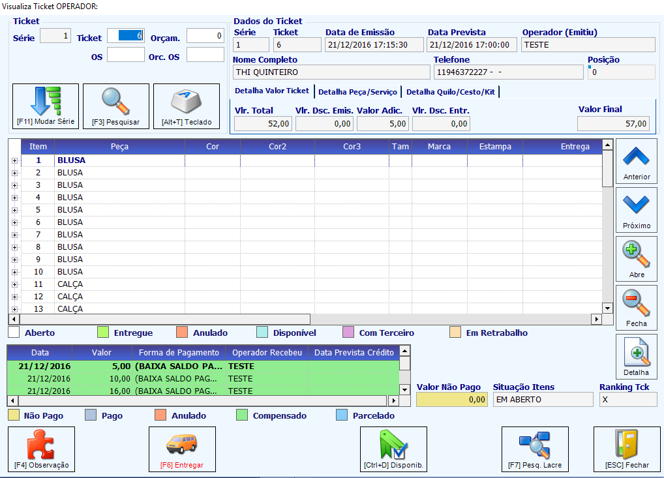The width and height of the screenshot is (664, 478).
Task: Open F7 Pesq. Lacre search
Action: pos(535,449)
